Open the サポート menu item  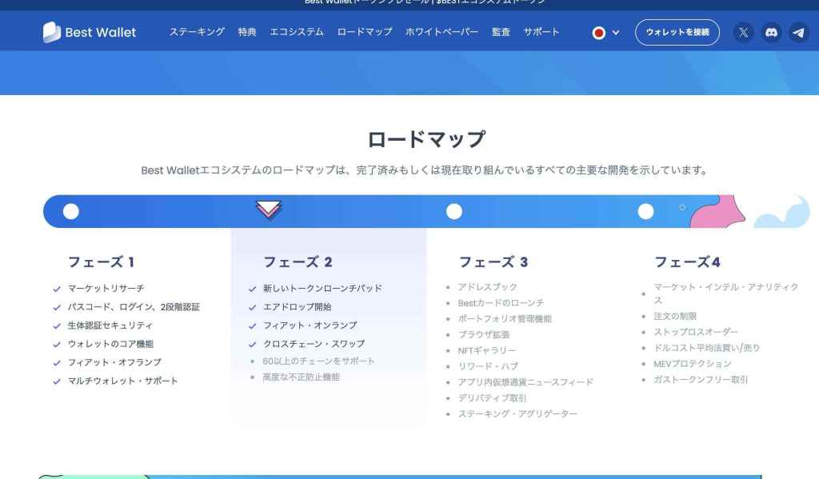click(541, 32)
